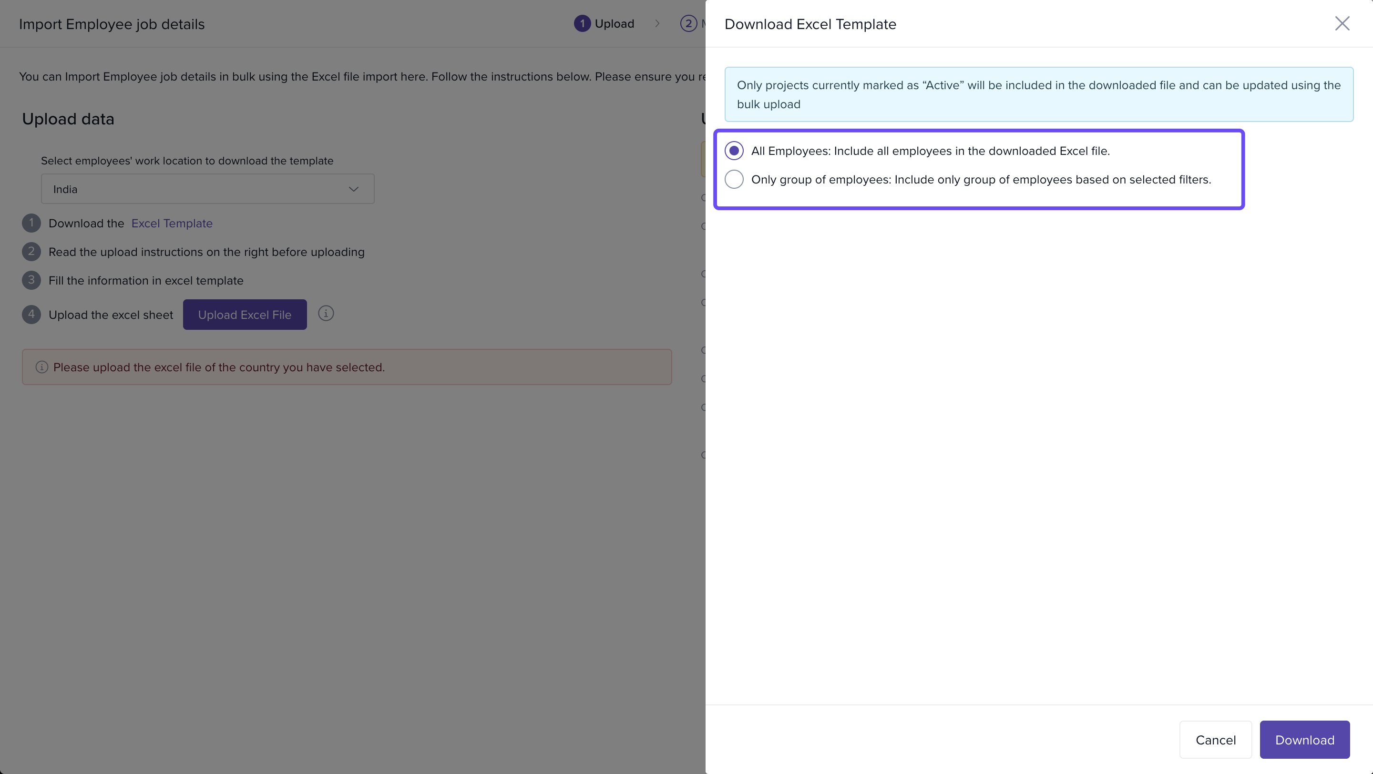This screenshot has width=1373, height=774.
Task: Click the Download button
Action: [x=1304, y=739]
